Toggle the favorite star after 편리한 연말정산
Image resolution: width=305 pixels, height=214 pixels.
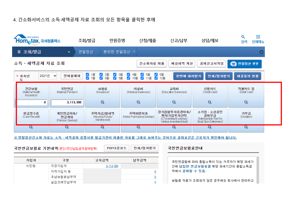click(x=134, y=51)
